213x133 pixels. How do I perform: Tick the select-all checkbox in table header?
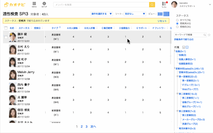[6, 28]
